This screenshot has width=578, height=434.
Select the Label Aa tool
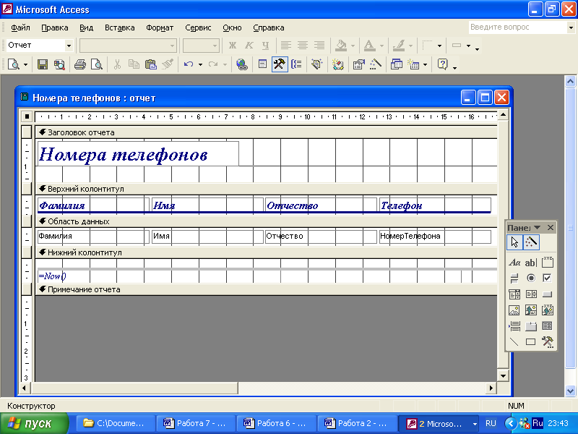pyautogui.click(x=514, y=263)
